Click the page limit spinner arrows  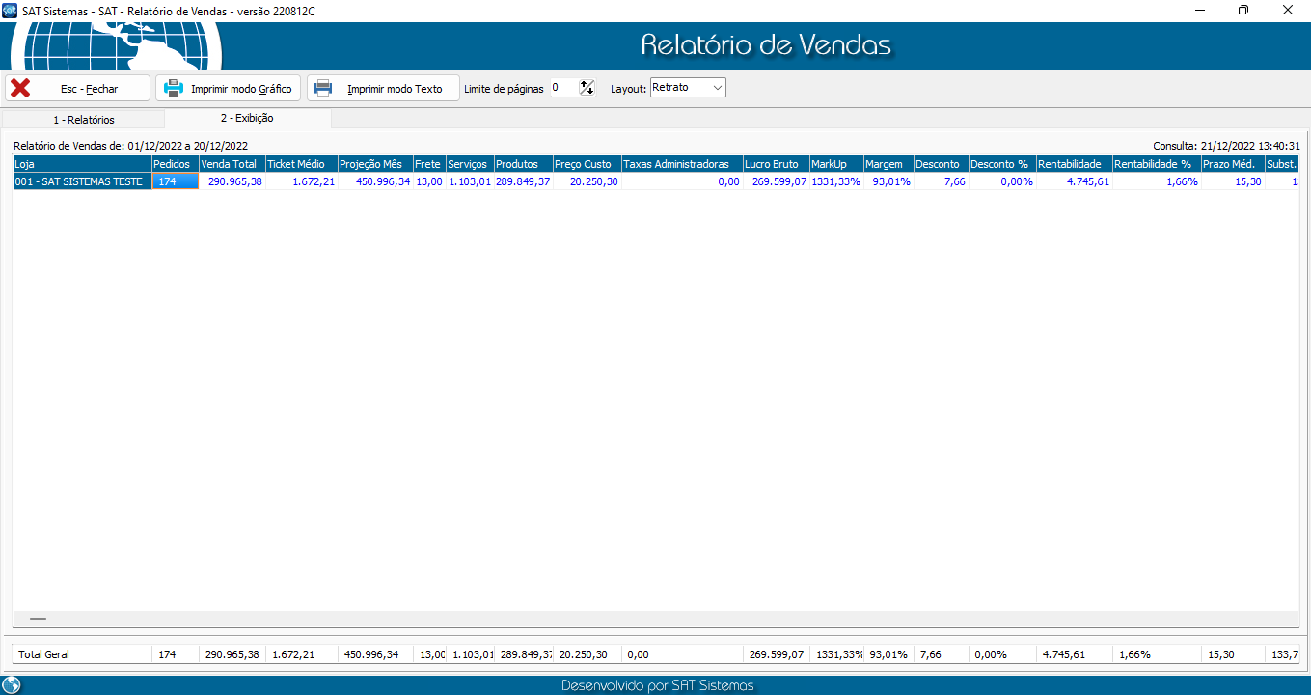(587, 88)
